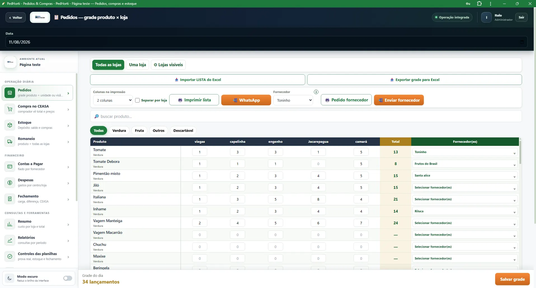536x288 pixels.
Task: Click Exportar grade para Excel
Action: point(415,80)
